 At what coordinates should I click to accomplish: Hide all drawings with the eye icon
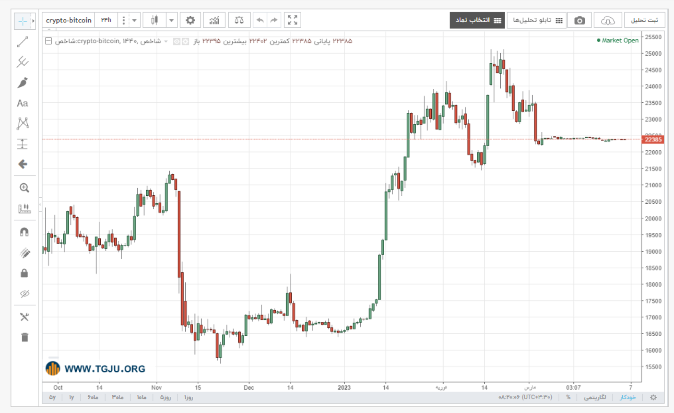click(x=24, y=294)
